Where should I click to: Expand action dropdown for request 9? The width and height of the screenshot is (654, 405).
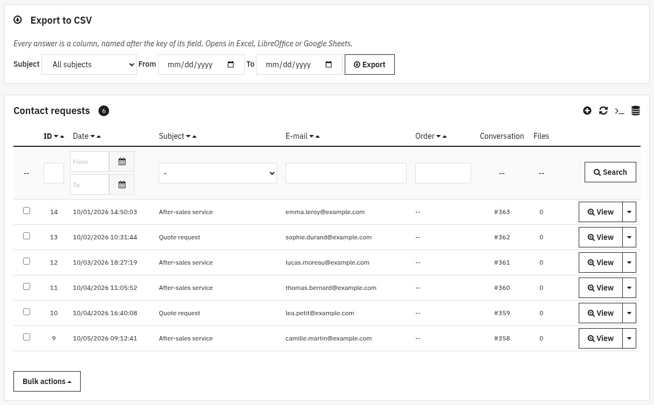pyautogui.click(x=629, y=338)
